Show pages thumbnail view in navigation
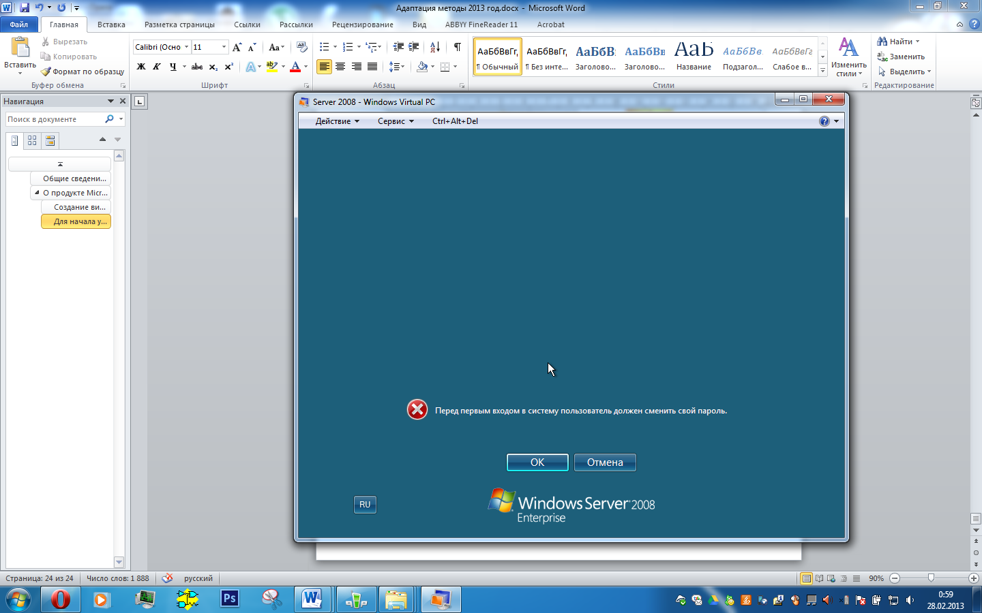The height and width of the screenshot is (613, 982). [x=32, y=141]
